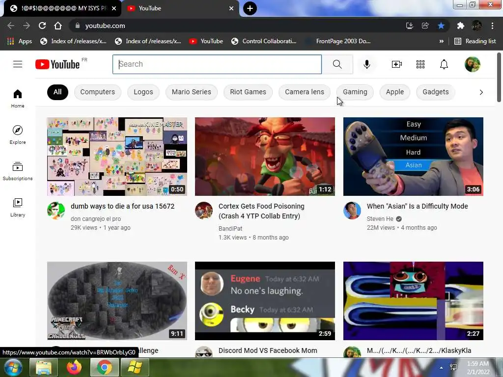Image resolution: width=503 pixels, height=377 pixels.
Task: Play the Minecraft challenges thumbnail
Action: (x=117, y=301)
